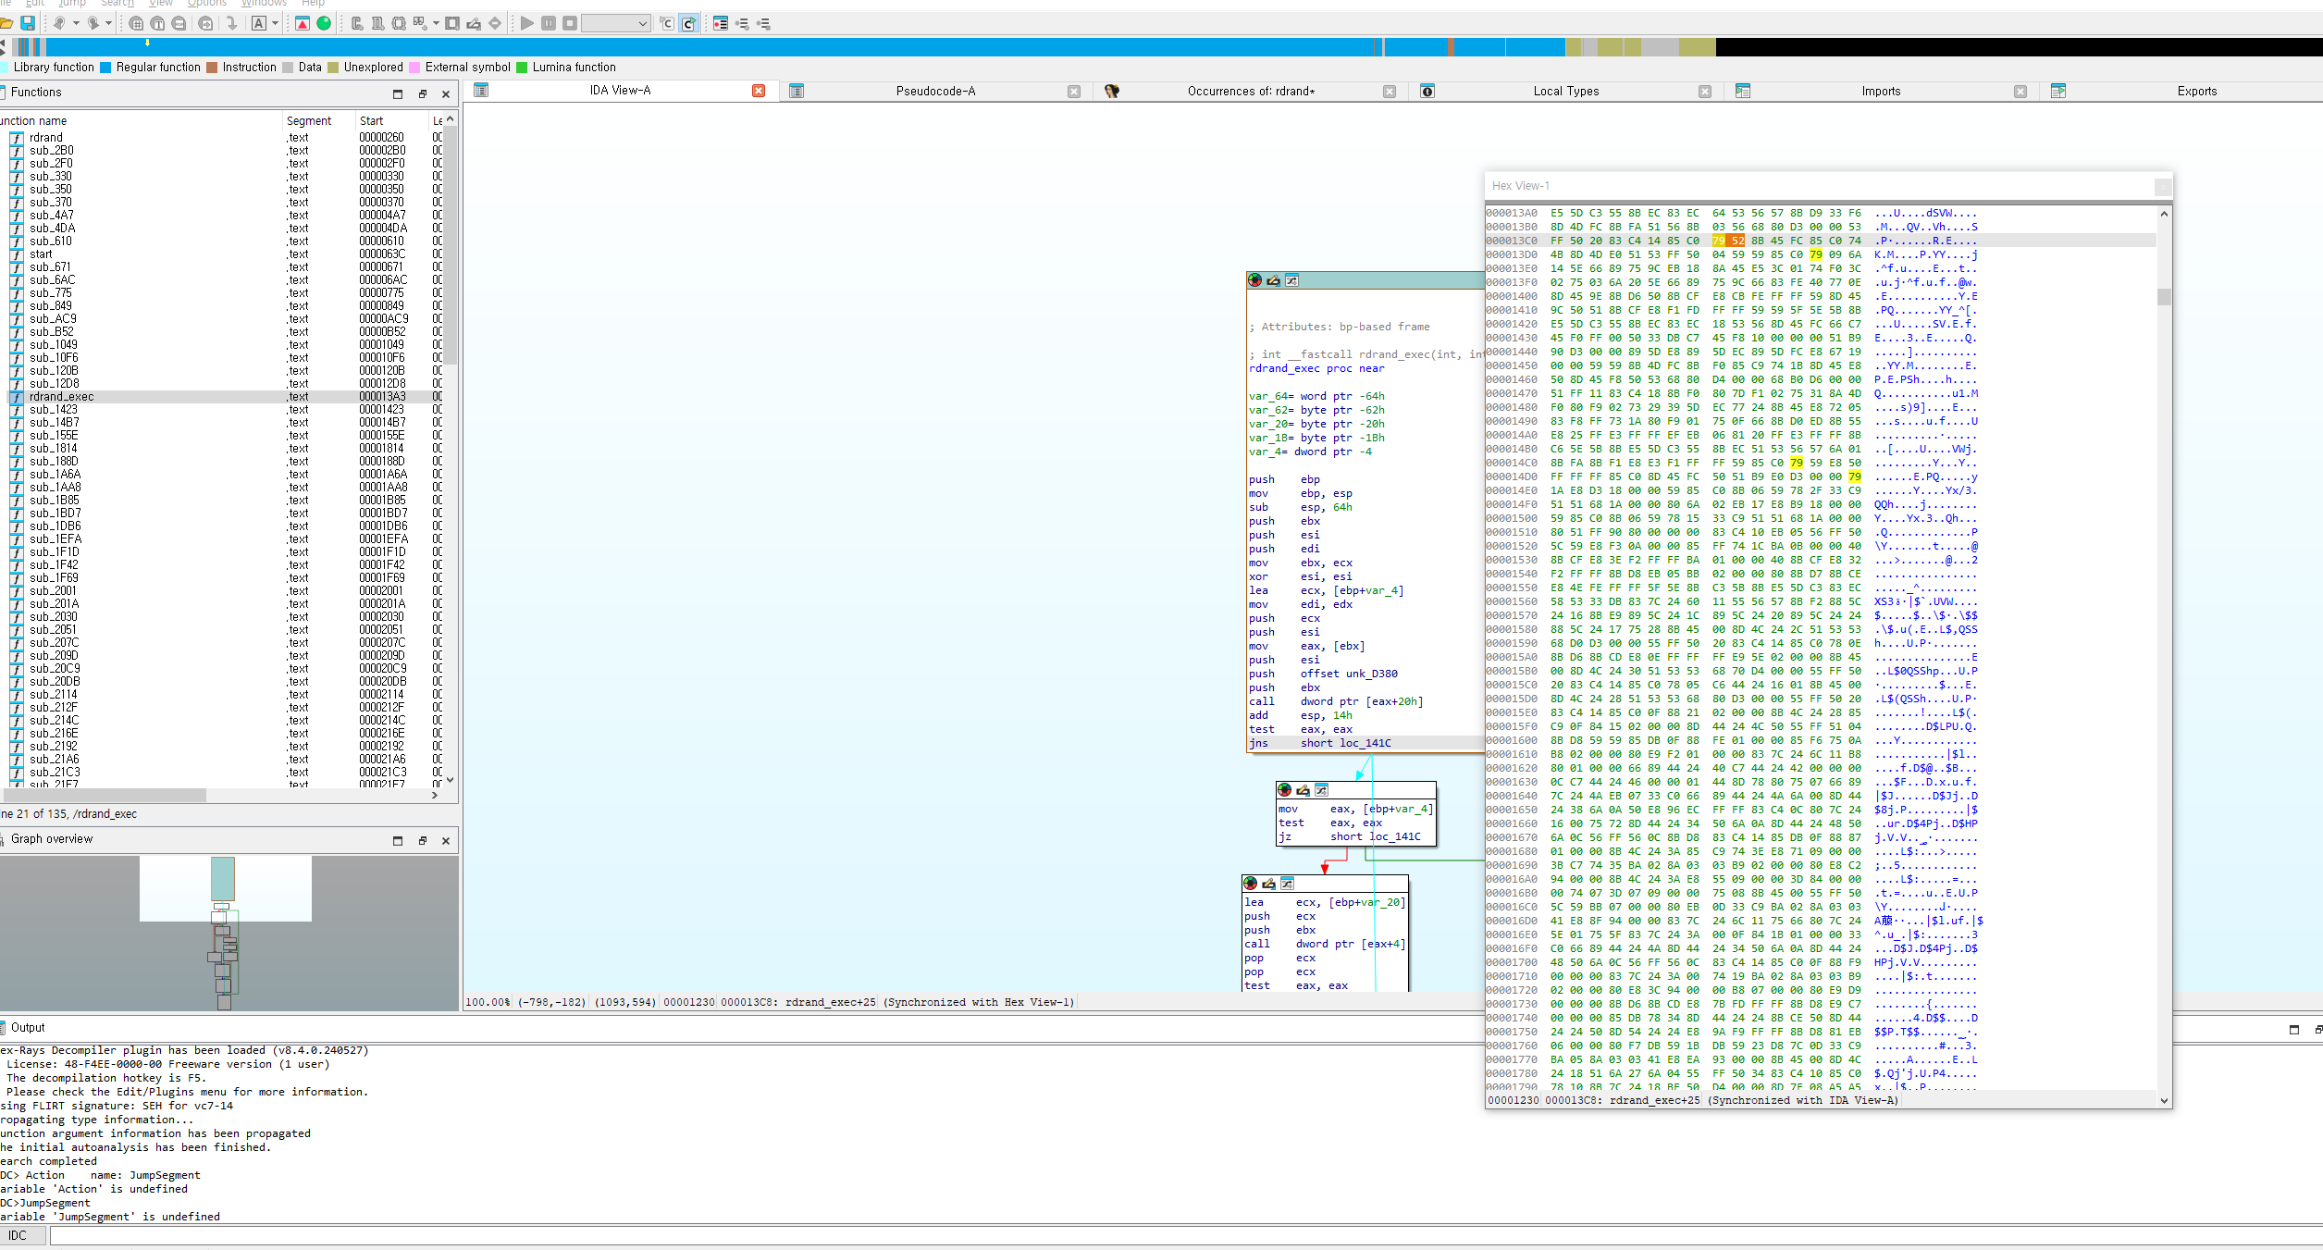Click the down-arrow next occurrence toolbar icon
Viewport: 2323px width, 1250px height.
pyautogui.click(x=231, y=23)
